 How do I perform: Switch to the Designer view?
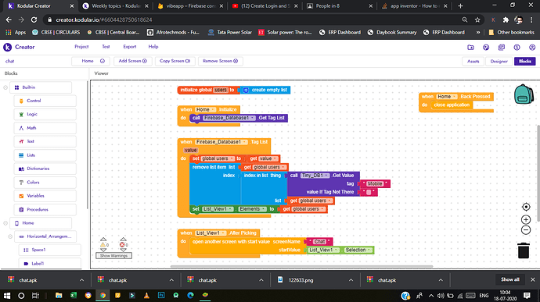tap(499, 61)
